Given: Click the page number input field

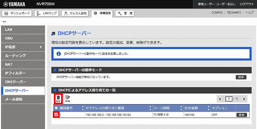Looking at the screenshot, I should click(229, 99).
